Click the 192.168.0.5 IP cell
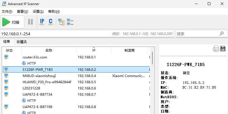This screenshot has width=228, height=114. click(87, 82)
